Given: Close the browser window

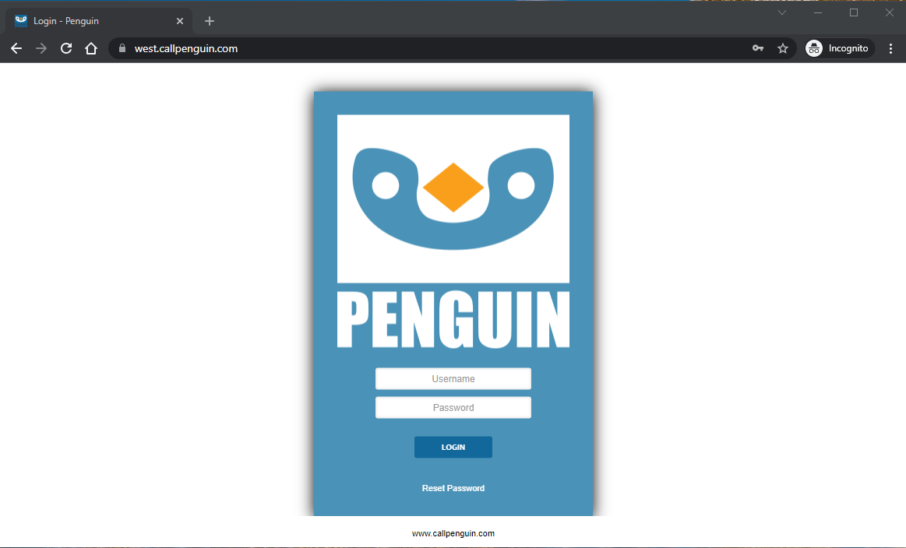Looking at the screenshot, I should point(889,12).
